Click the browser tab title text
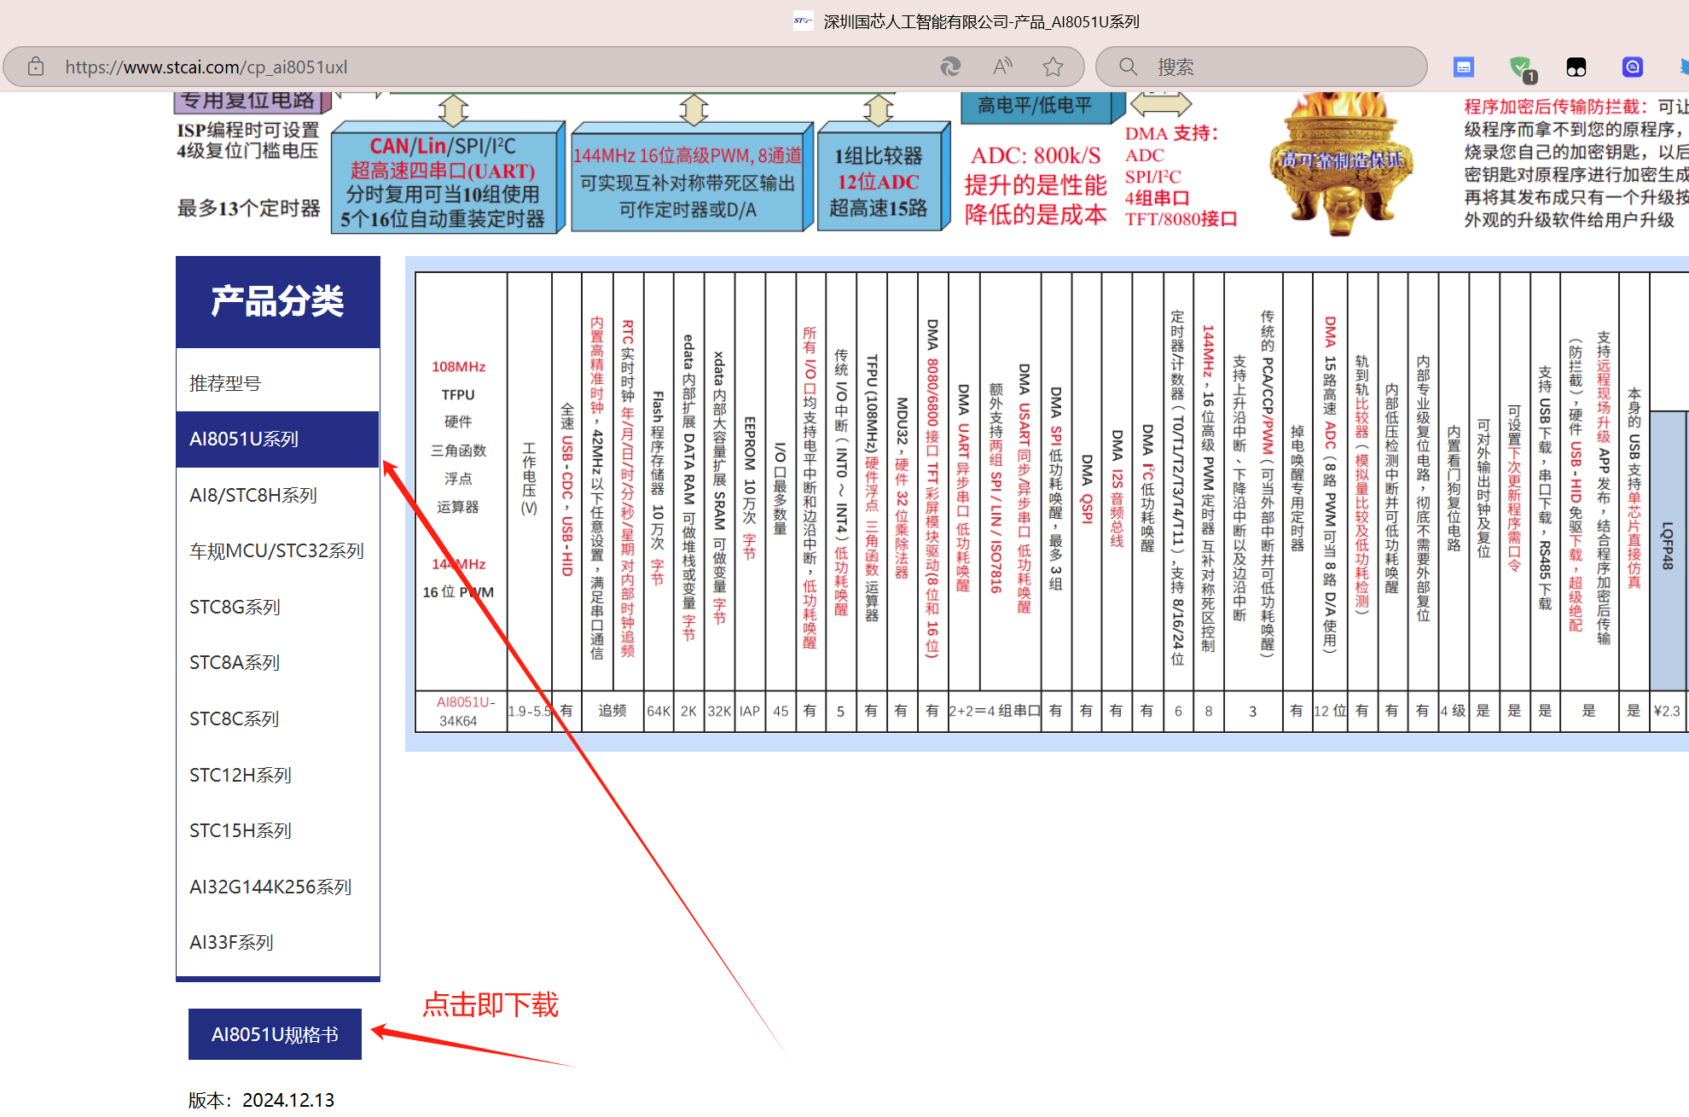This screenshot has height=1117, width=1689. (x=981, y=21)
